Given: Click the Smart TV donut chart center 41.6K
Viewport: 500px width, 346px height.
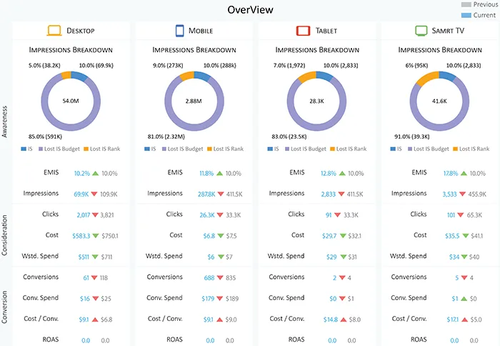Looking at the screenshot, I should [439, 101].
